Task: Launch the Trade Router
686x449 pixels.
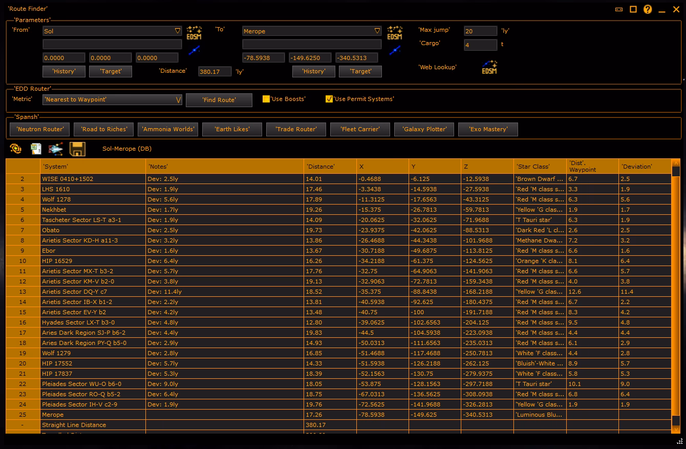Action: tap(296, 129)
